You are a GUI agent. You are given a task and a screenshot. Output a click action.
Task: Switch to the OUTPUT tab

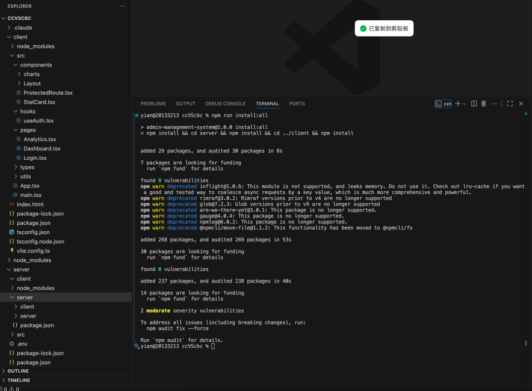coord(186,104)
